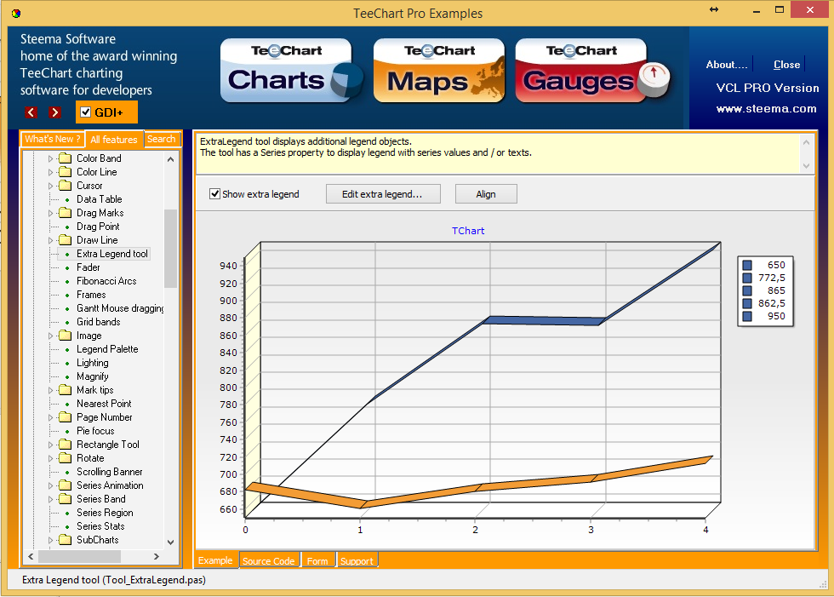Expand the Drag Marks tree node
The height and width of the screenshot is (597, 834).
(x=50, y=213)
